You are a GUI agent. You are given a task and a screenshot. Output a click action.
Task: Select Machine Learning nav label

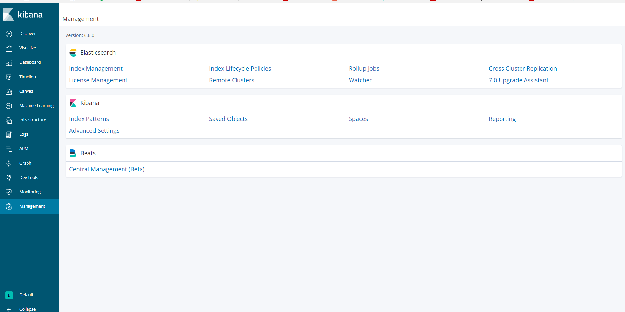(36, 106)
